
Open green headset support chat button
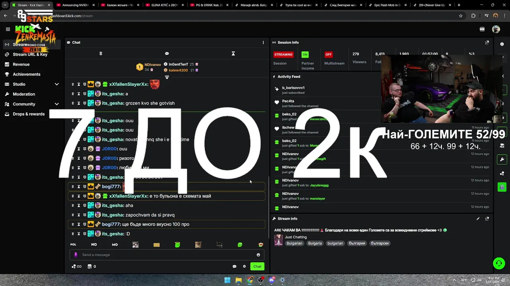tap(498, 263)
